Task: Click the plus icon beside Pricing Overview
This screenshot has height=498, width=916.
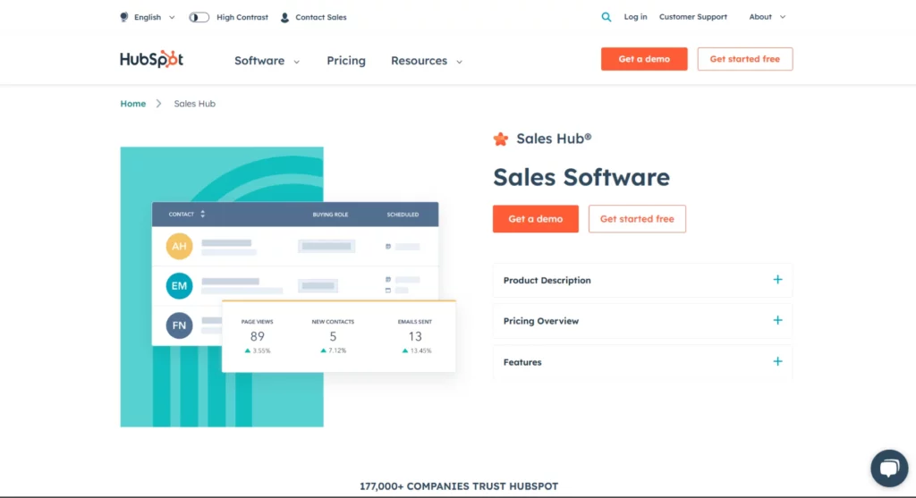Action: pyautogui.click(x=777, y=320)
